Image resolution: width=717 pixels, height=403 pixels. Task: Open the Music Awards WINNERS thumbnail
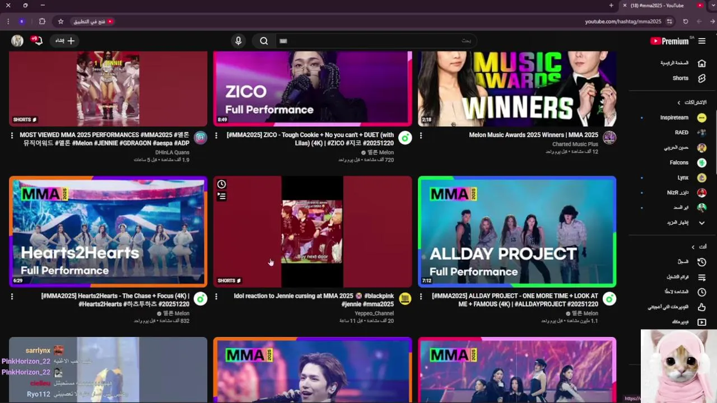click(517, 88)
